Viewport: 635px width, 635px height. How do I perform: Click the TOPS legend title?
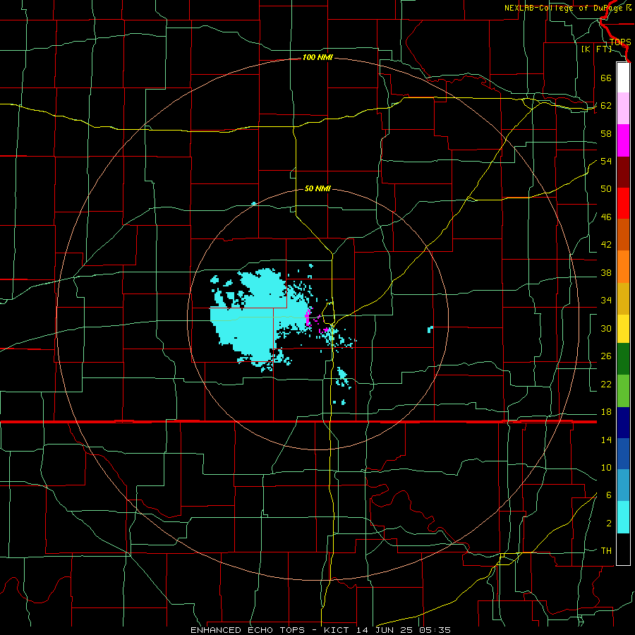click(x=620, y=42)
